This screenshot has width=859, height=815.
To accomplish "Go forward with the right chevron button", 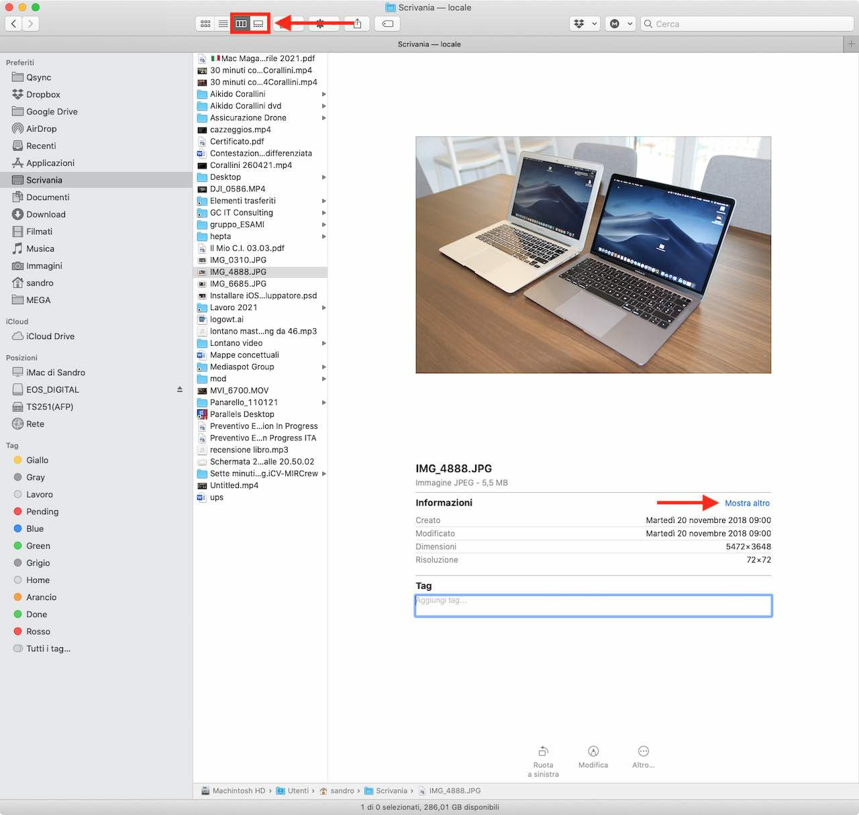I will 31,23.
